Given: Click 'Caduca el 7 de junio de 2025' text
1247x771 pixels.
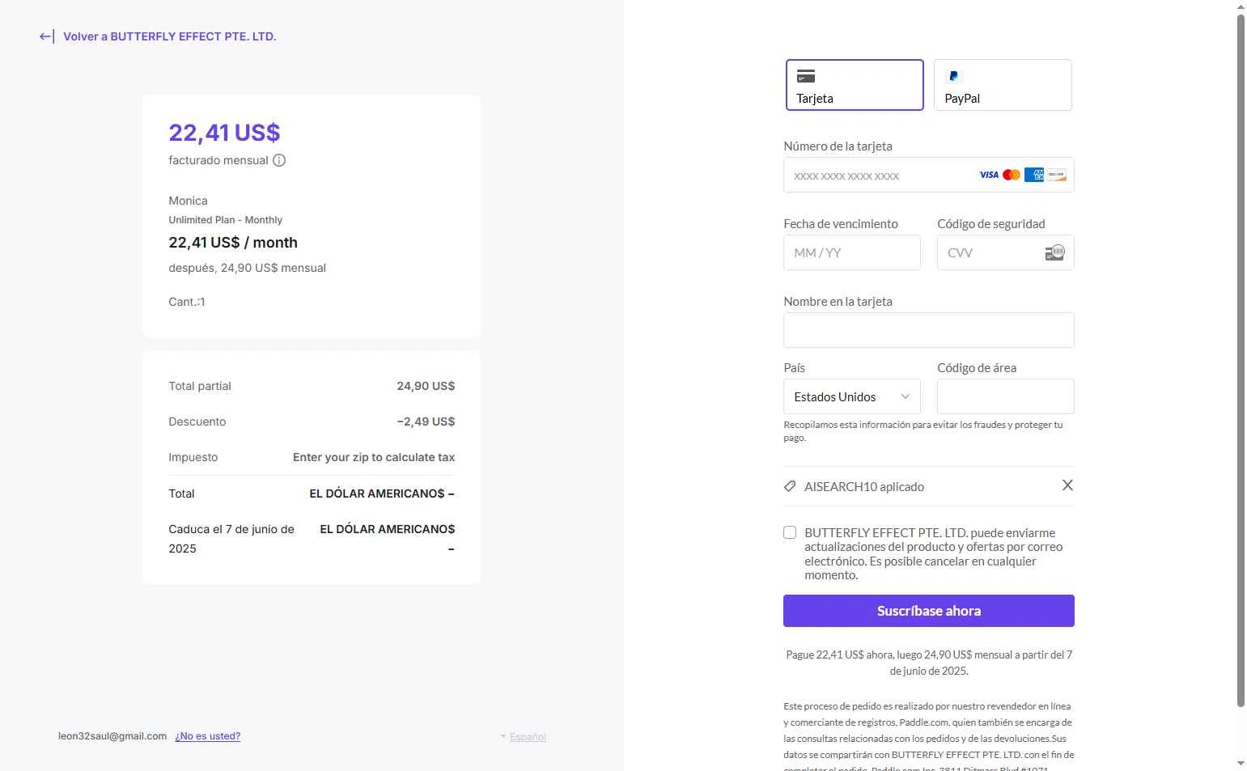Looking at the screenshot, I should [231, 539].
